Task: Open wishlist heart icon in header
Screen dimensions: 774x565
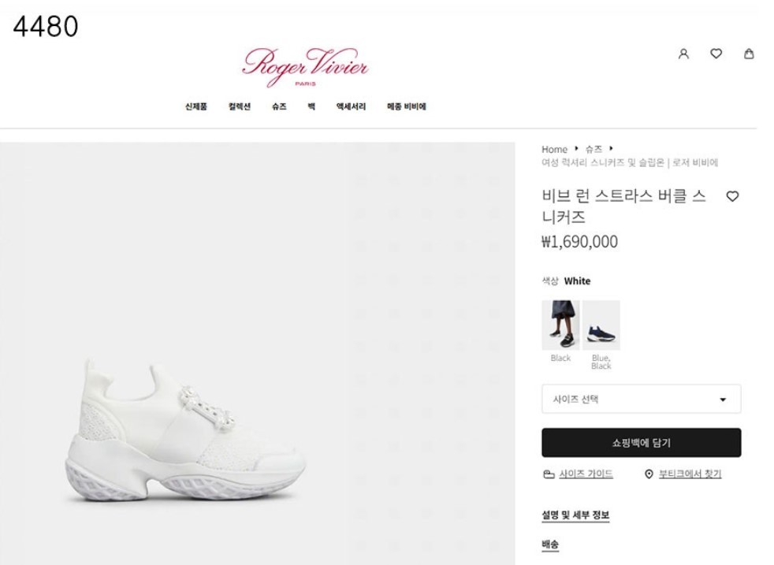Action: click(716, 54)
